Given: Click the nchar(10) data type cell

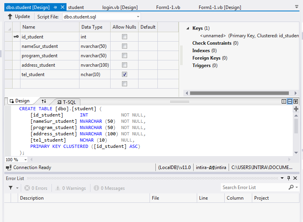Looking at the screenshot, I should (x=95, y=74).
